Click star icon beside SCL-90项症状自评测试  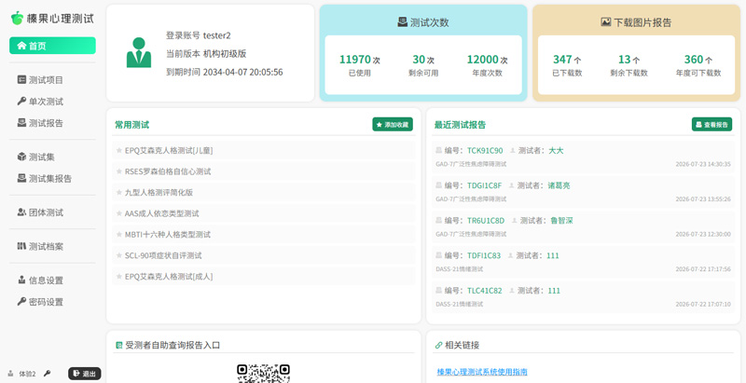coord(119,255)
